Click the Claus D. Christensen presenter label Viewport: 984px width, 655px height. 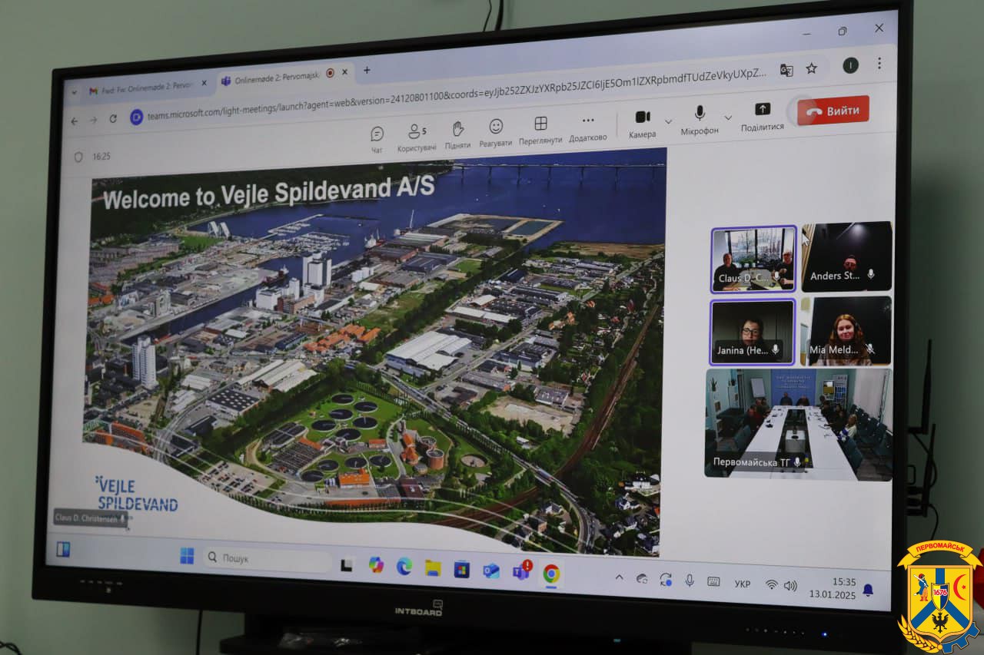click(x=91, y=518)
